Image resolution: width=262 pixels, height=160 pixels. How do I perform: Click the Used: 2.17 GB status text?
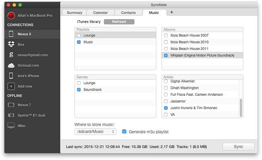pos(162,147)
